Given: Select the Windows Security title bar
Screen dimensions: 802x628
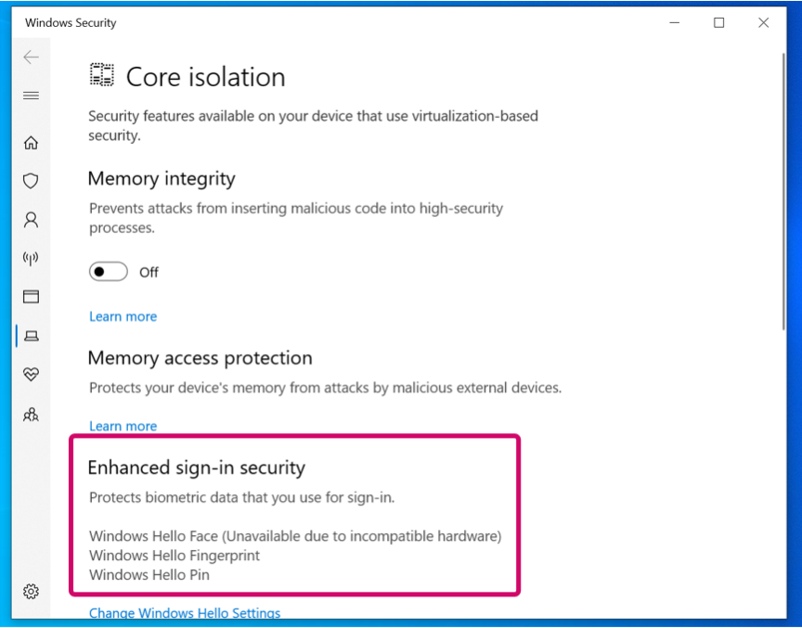Looking at the screenshot, I should 70,22.
